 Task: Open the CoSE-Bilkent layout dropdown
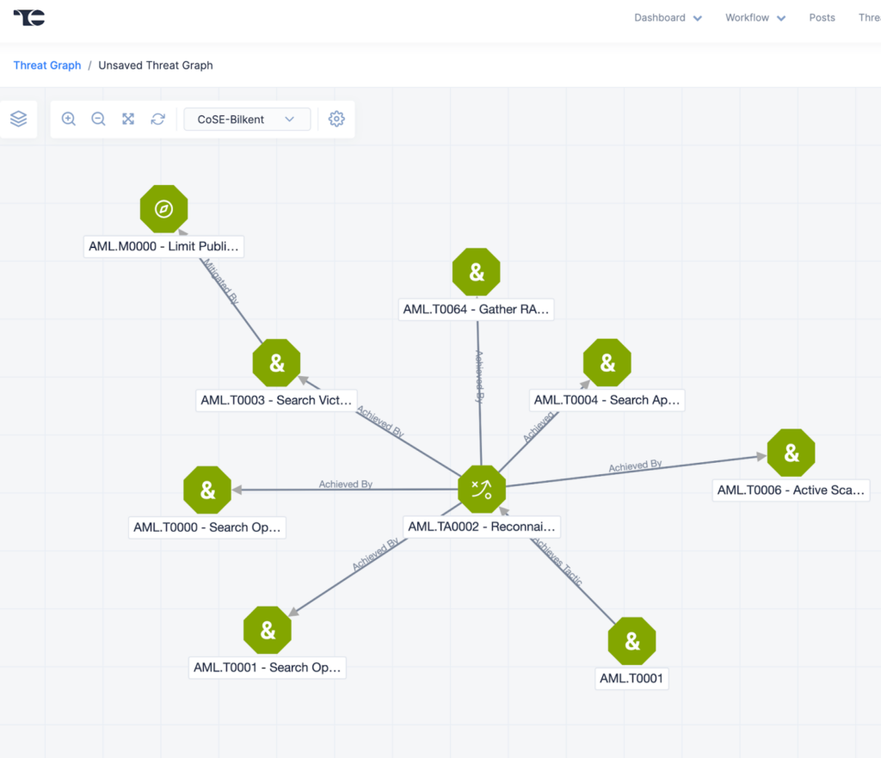(247, 120)
